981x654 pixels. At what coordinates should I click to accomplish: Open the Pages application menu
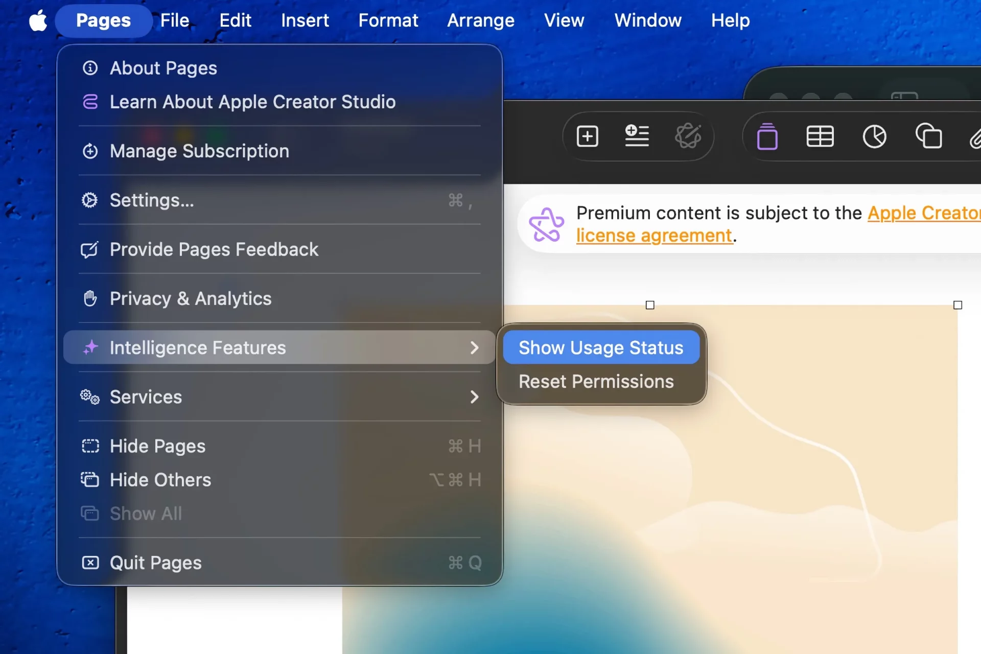pyautogui.click(x=103, y=20)
